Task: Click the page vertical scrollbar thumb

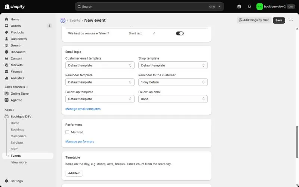Action: point(297,142)
